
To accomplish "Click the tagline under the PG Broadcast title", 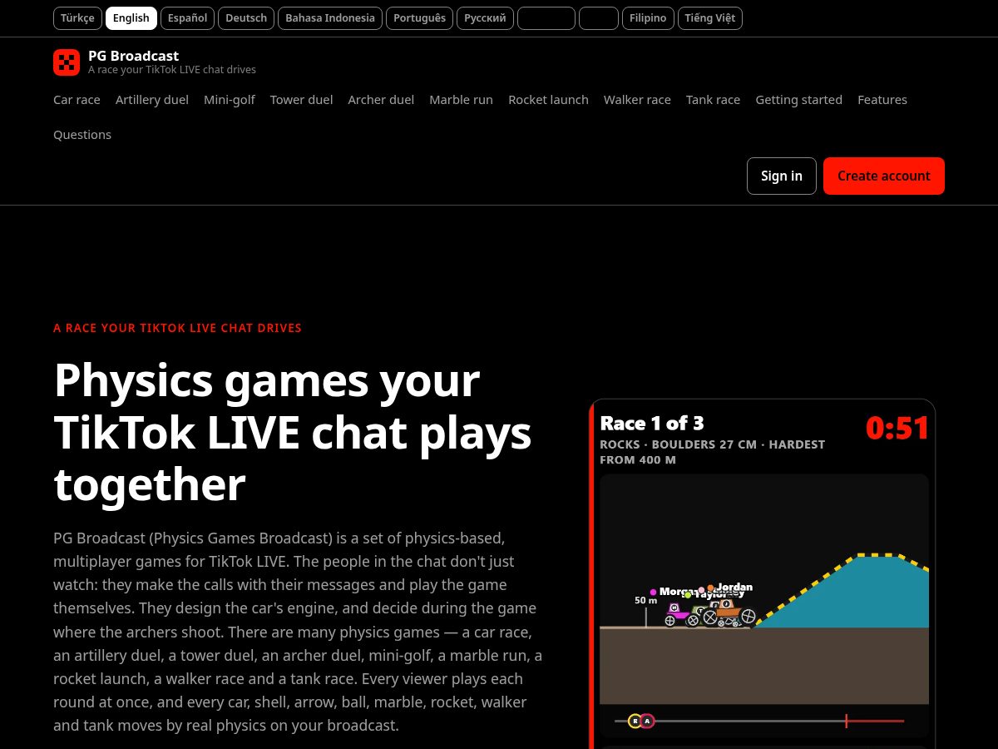I will pyautogui.click(x=172, y=70).
